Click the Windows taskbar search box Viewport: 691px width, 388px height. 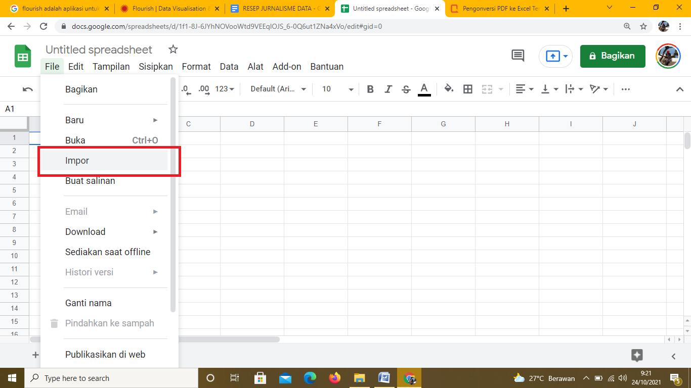tap(111, 378)
